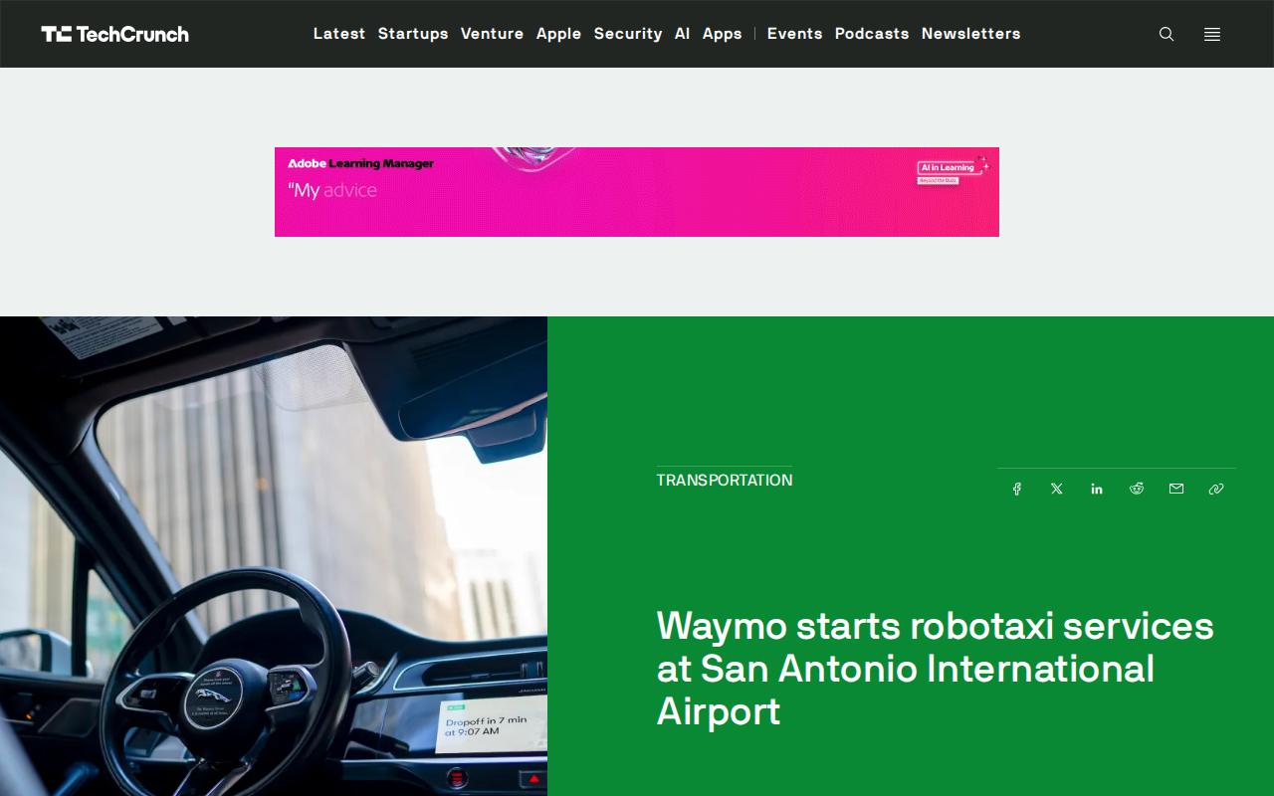Click the Waymo car interior article image
The image size is (1274, 796).
(x=274, y=556)
